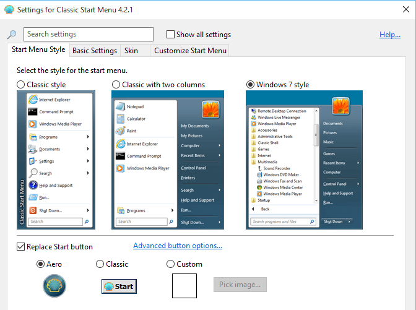Open the Advanced button options link
Image resolution: width=416 pixels, height=310 pixels.
pyautogui.click(x=178, y=246)
